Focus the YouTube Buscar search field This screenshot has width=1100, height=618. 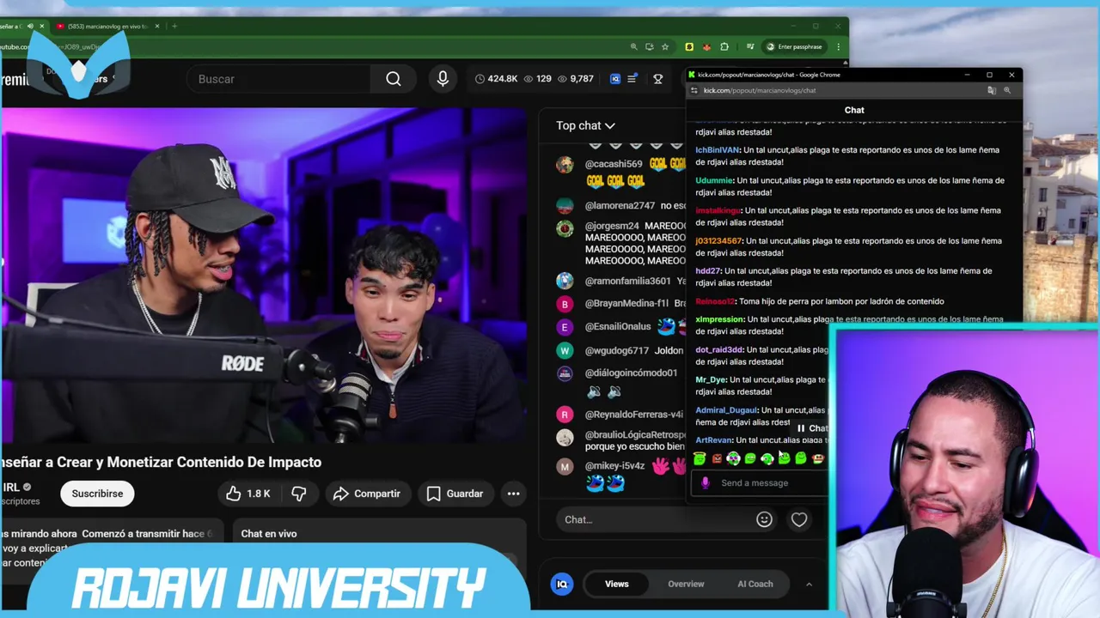tap(278, 79)
